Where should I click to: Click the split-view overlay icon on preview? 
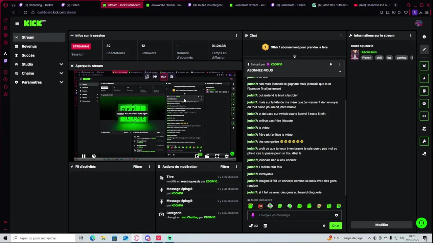172,77
